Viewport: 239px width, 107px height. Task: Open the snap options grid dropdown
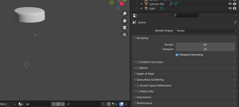click(x=115, y=104)
